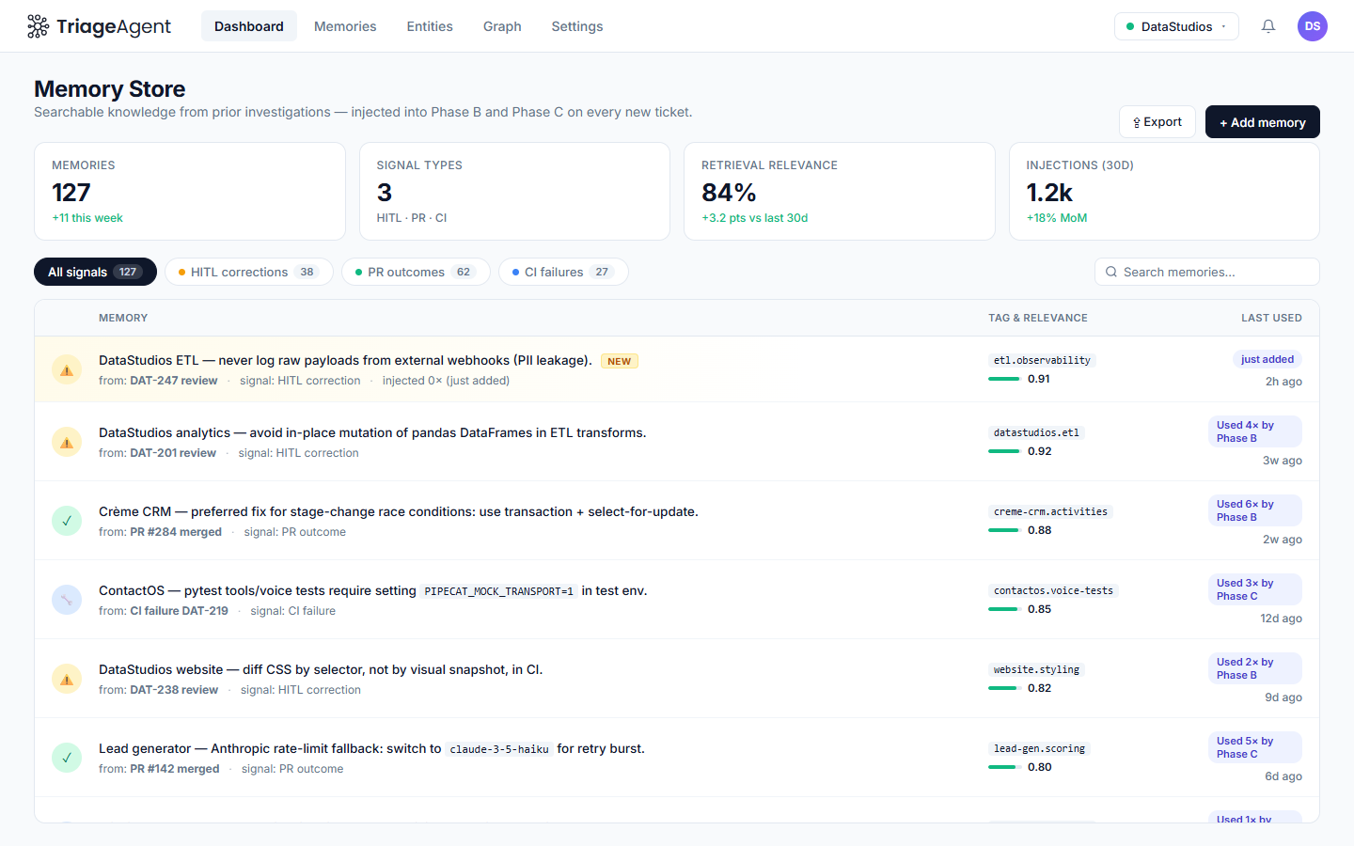Open the Retrieval Relevance 84% card
The image size is (1354, 846).
(x=840, y=191)
